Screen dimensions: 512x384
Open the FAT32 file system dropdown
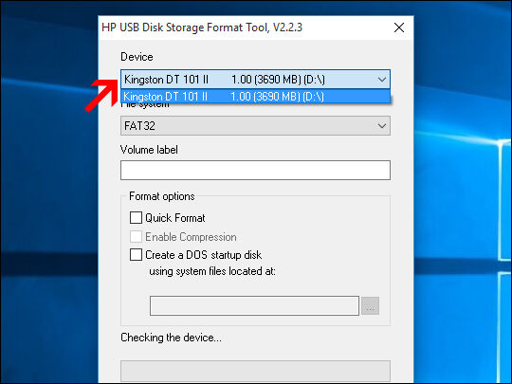[255, 126]
